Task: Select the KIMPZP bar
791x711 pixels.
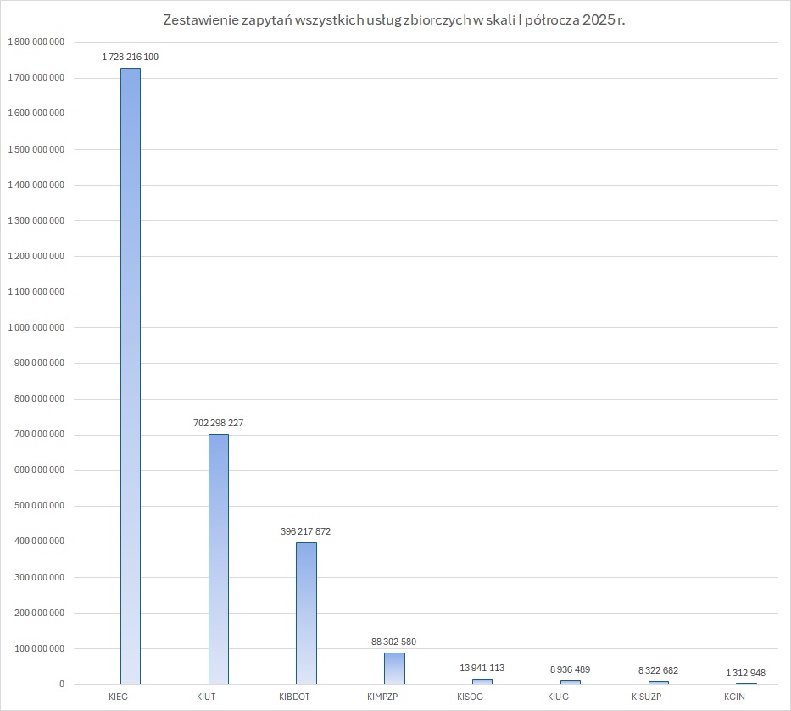Action: pos(394,668)
